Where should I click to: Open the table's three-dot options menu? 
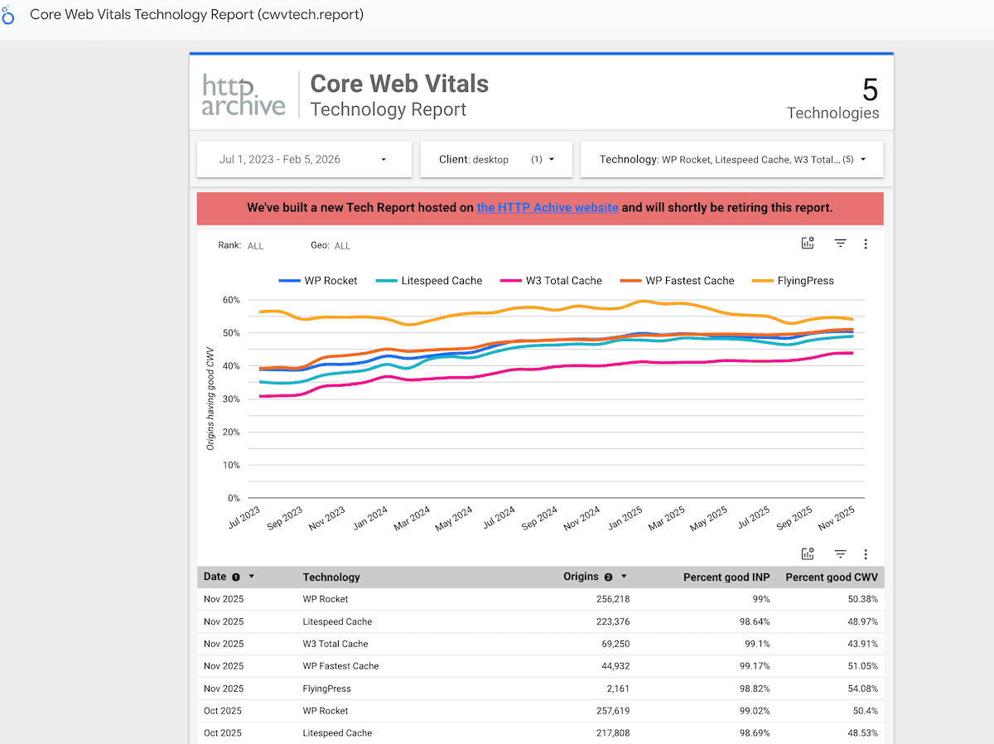(866, 553)
